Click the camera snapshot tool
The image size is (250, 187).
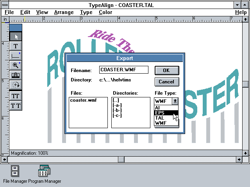pyautogui.click(x=16, y=75)
